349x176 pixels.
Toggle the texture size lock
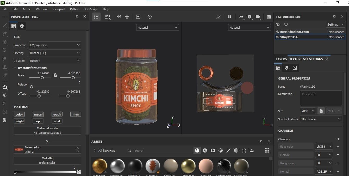pos(321,111)
